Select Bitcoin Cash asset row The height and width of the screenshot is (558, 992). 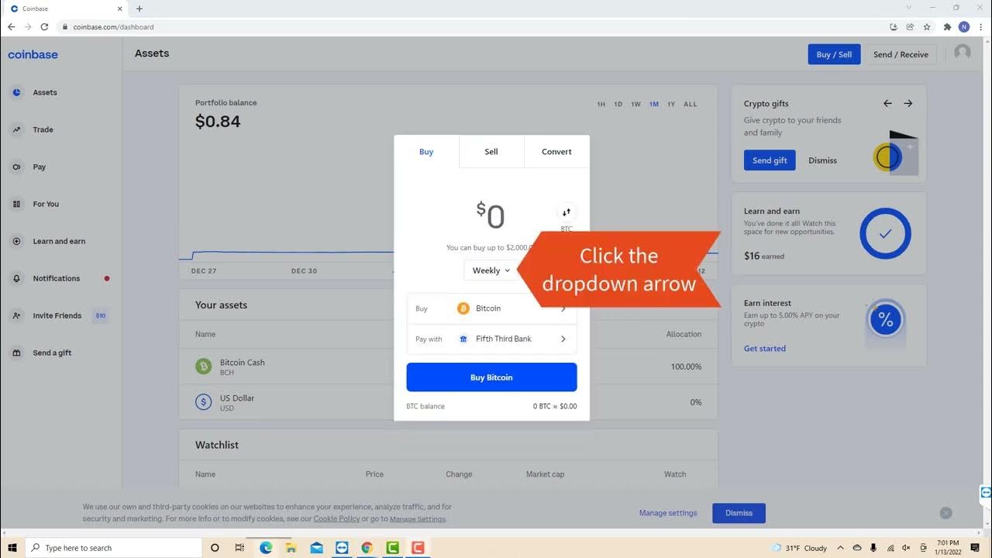click(448, 367)
